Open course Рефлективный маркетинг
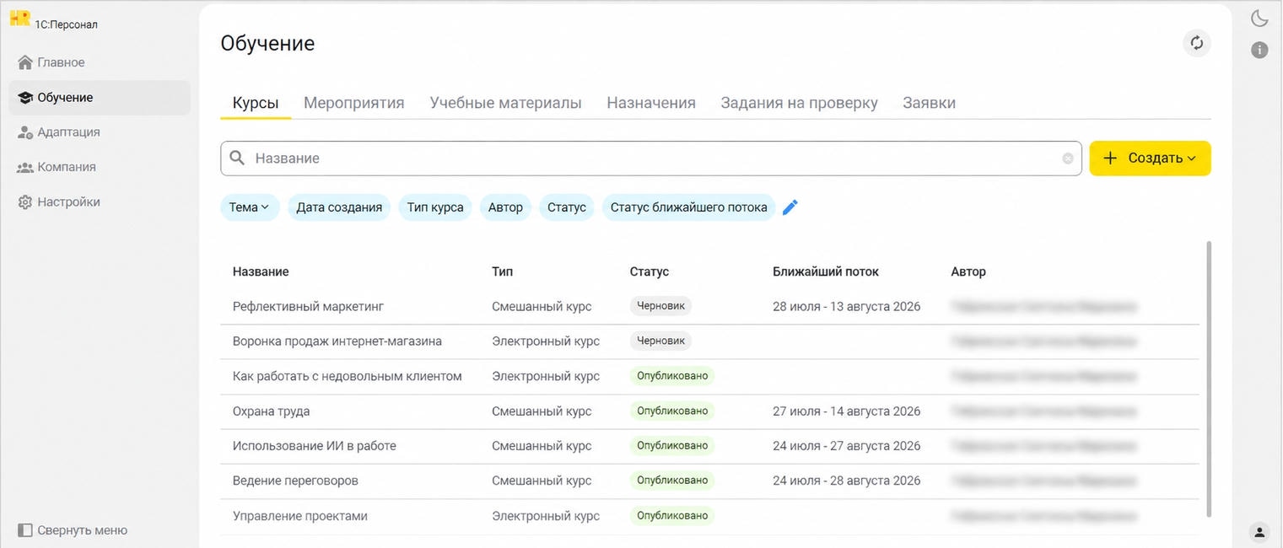The image size is (1283, 548). tap(308, 307)
